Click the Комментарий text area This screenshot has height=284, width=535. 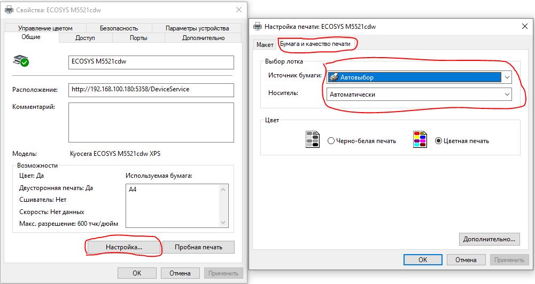(151, 122)
